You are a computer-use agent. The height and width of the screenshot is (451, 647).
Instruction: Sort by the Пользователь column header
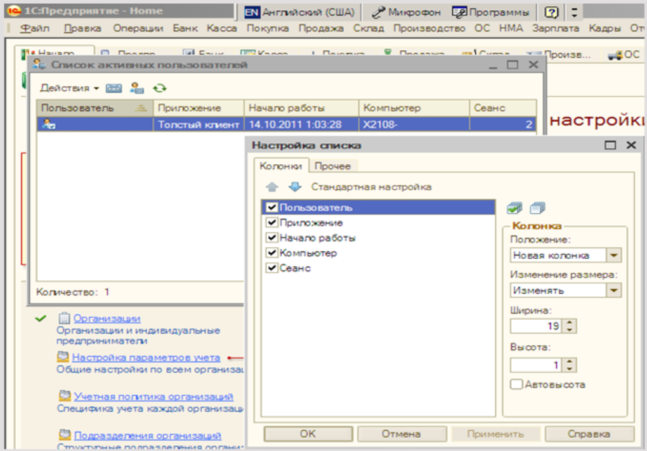pos(95,108)
